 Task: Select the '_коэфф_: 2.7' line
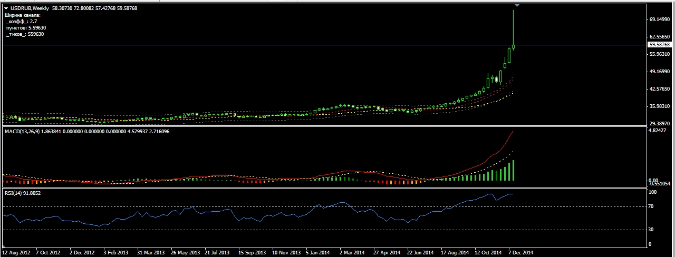point(22,22)
